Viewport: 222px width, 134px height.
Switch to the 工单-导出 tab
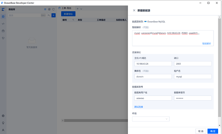[x=66, y=8]
